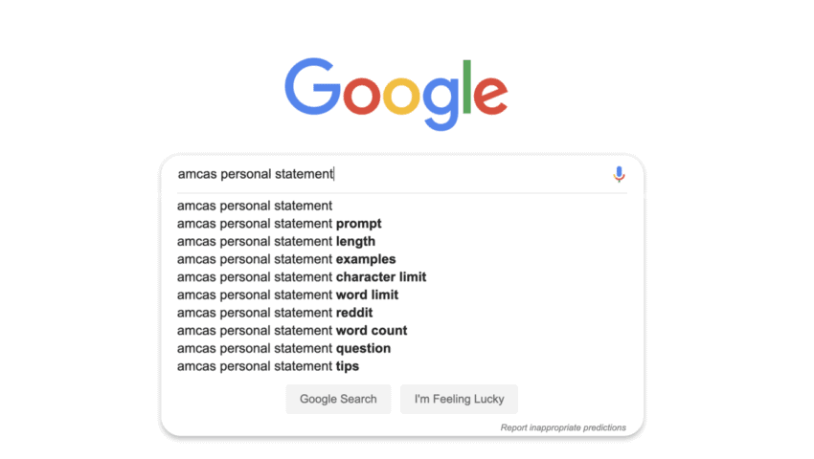Viewport: 814px width, 459px height.
Task: Click the red letter e ending logo
Action: coord(491,96)
